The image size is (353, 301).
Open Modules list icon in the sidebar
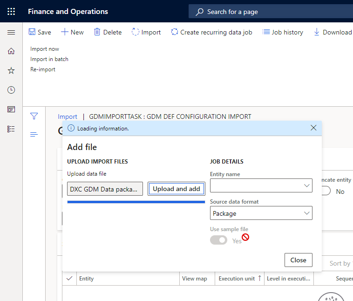11,129
